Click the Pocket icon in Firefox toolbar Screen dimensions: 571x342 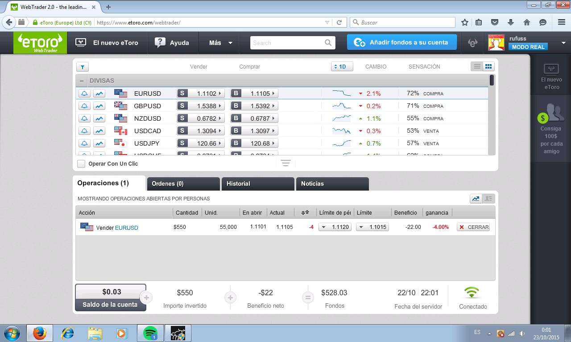coord(495,22)
